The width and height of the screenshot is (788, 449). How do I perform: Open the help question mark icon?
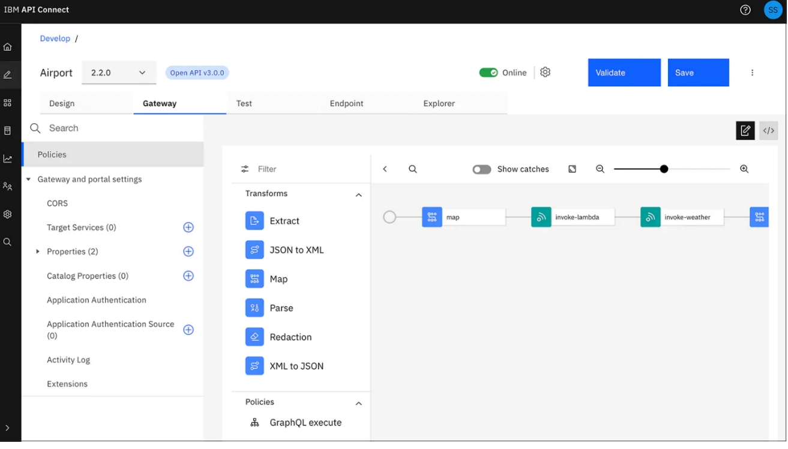745,10
